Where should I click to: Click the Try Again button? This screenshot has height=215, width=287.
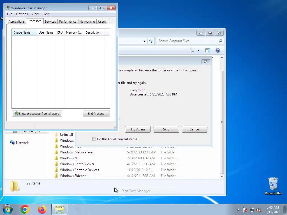[x=138, y=129]
